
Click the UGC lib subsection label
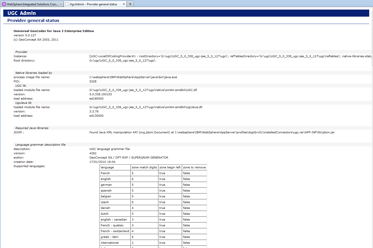click(21, 86)
